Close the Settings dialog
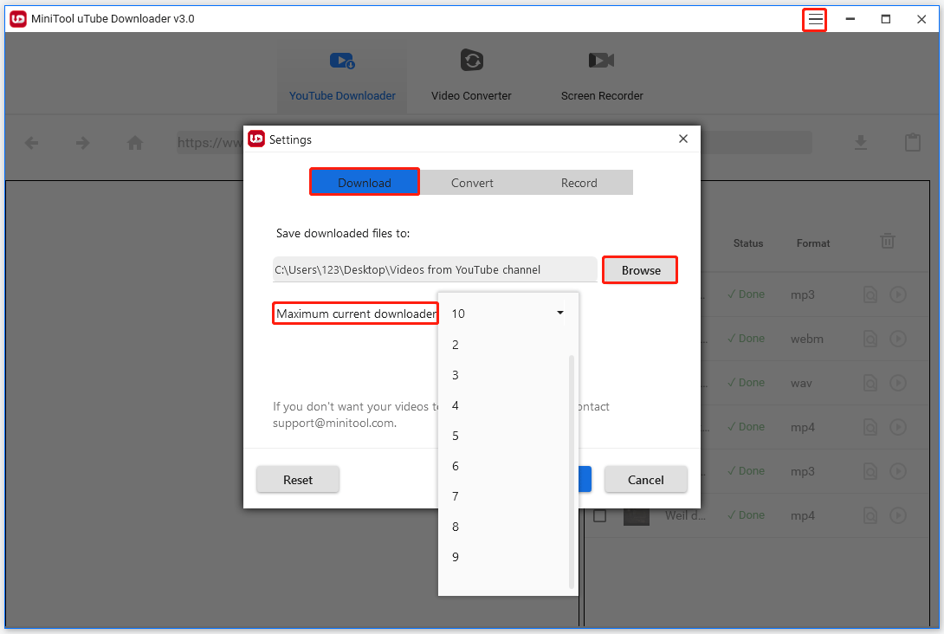Screen dimensions: 944x634 [683, 139]
